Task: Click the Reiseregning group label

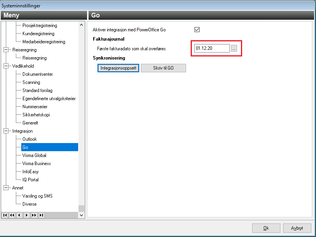Action: pos(24,50)
